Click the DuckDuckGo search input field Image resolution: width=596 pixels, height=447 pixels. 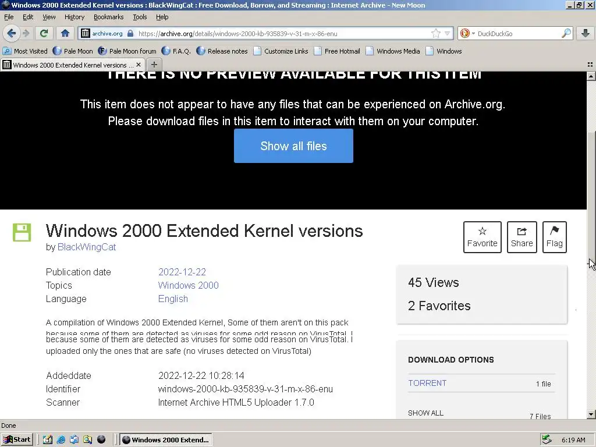[517, 33]
